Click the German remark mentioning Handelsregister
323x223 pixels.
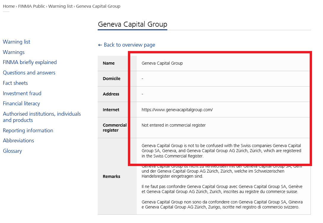click(x=222, y=171)
